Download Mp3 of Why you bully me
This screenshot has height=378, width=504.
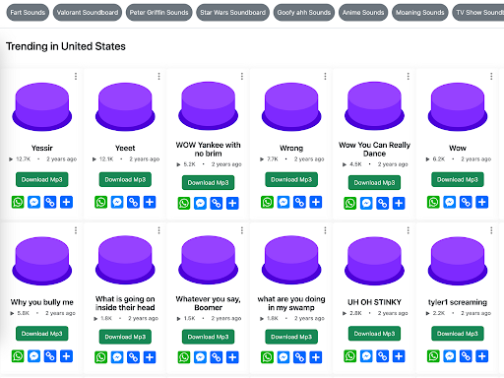point(42,334)
